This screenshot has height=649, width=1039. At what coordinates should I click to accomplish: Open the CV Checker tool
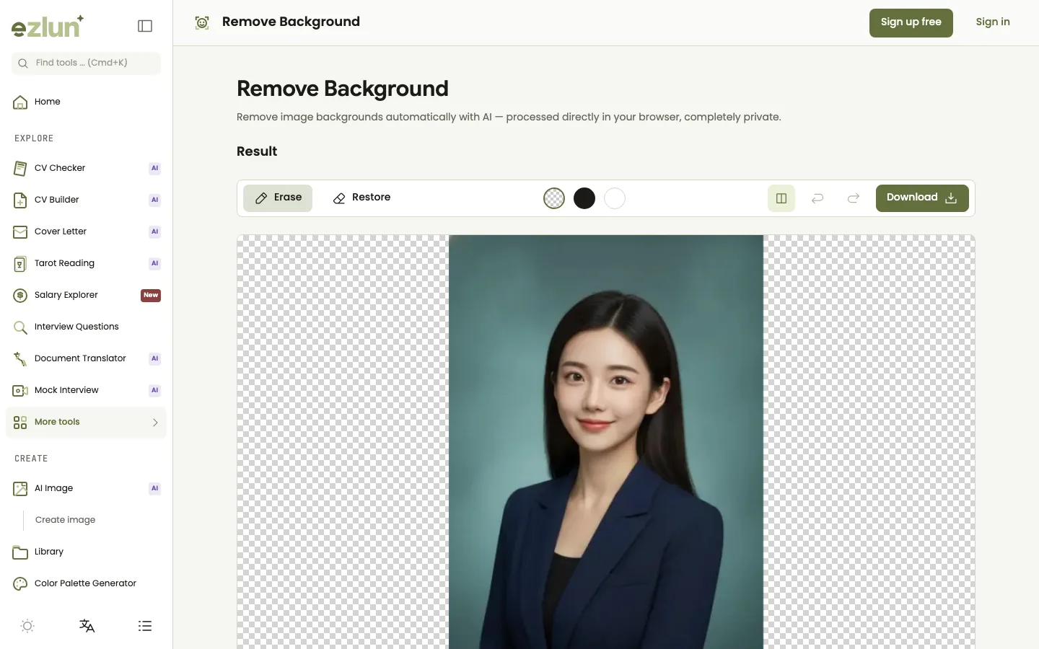pos(86,168)
